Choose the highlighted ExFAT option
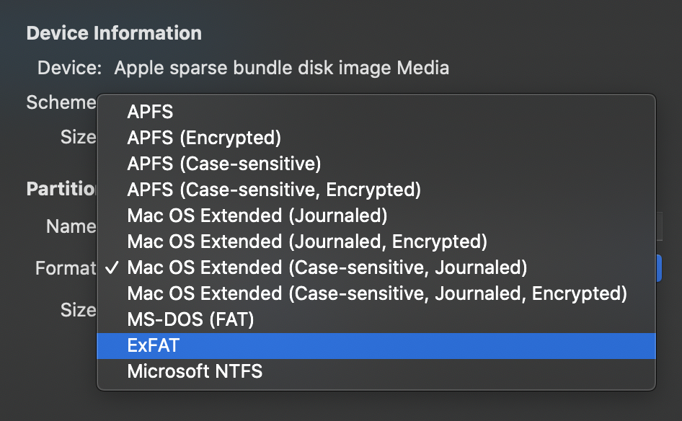Image resolution: width=682 pixels, height=421 pixels. click(153, 345)
